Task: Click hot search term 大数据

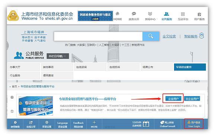Action: [81, 45]
